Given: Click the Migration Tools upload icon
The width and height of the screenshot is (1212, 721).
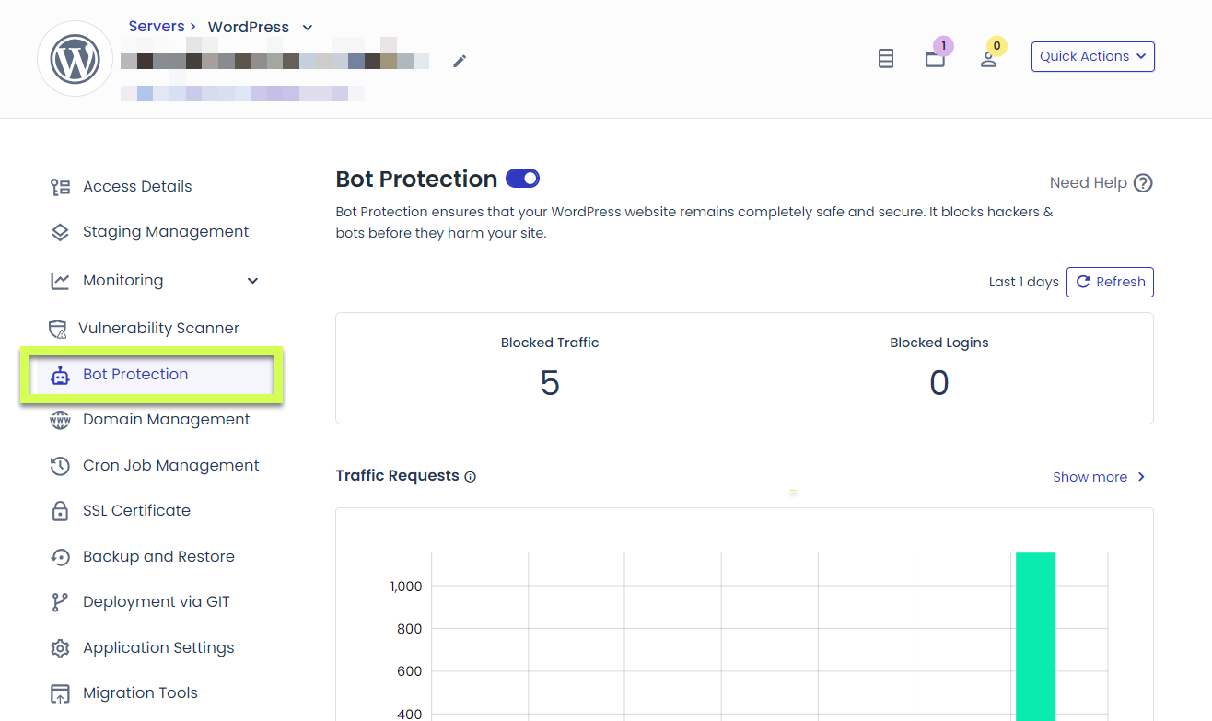Looking at the screenshot, I should 60,693.
